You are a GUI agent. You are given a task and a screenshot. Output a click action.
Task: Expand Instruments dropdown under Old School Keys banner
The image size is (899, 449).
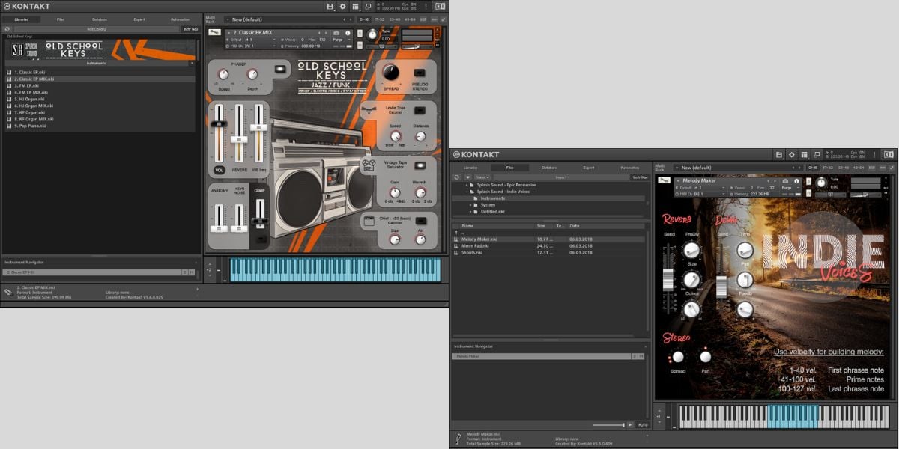click(x=192, y=63)
